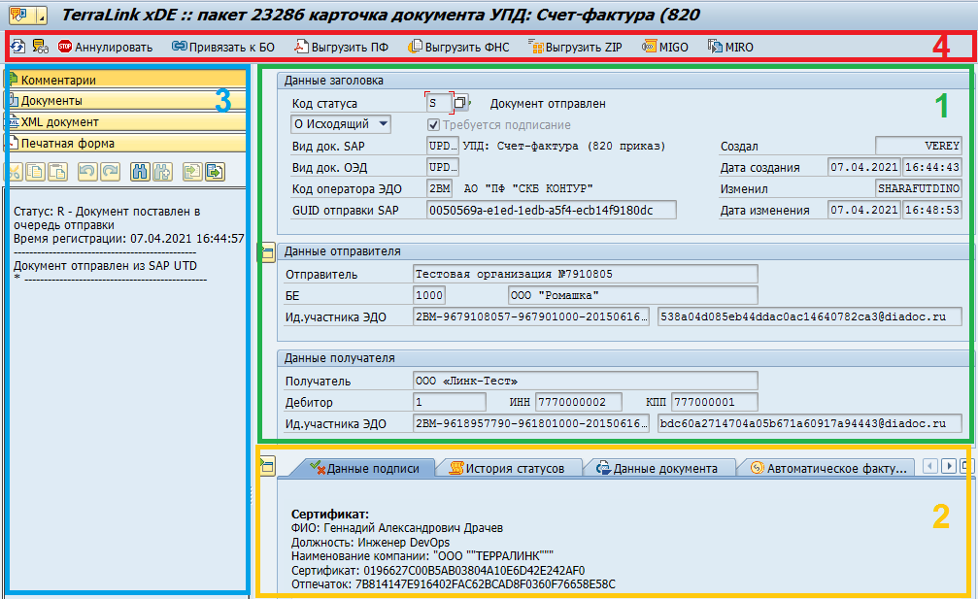Click into the Код статуса input field
Screen dimensions: 978x599
tap(438, 103)
